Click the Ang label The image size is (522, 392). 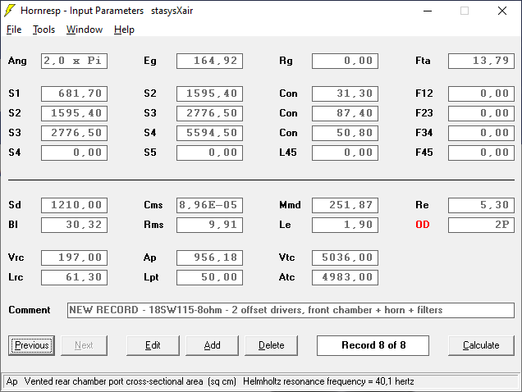(x=17, y=61)
